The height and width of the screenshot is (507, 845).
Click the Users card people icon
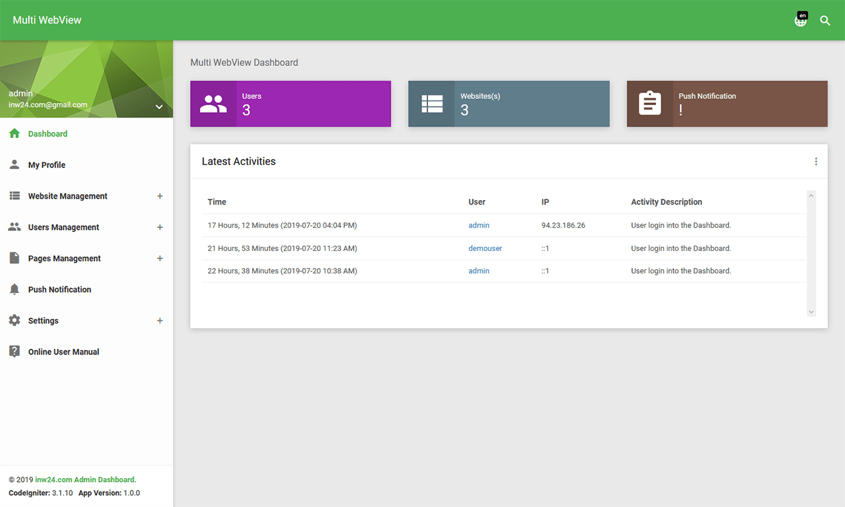click(213, 104)
